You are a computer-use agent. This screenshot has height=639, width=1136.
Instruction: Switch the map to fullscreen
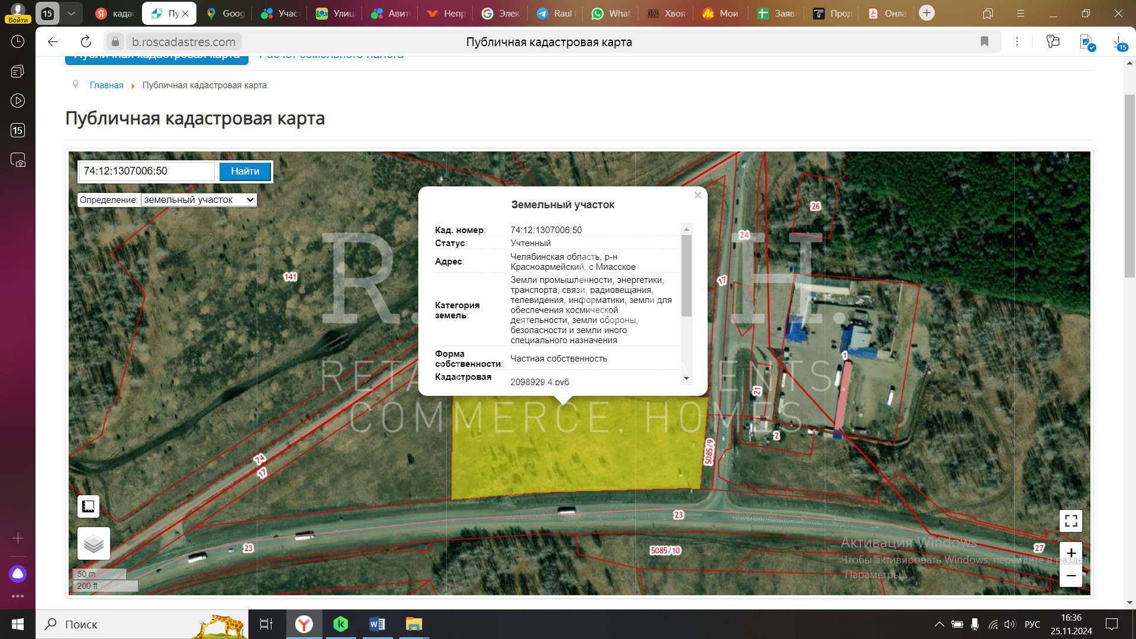click(x=1070, y=521)
